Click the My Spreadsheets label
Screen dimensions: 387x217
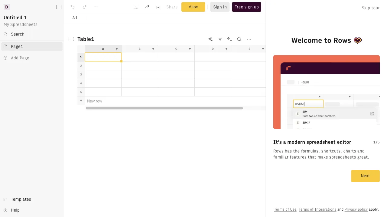[x=21, y=24]
